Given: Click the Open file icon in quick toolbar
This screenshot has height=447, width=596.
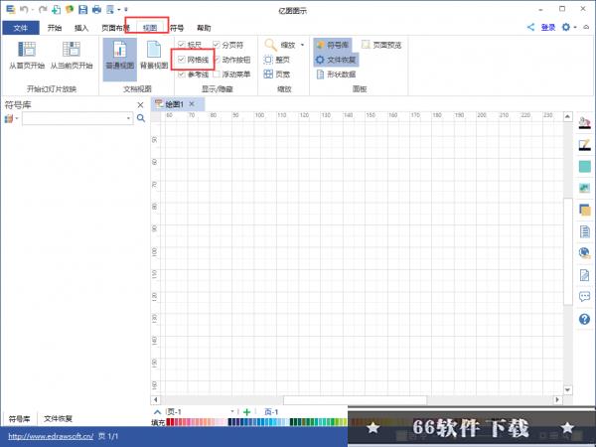Looking at the screenshot, I should (x=70, y=9).
